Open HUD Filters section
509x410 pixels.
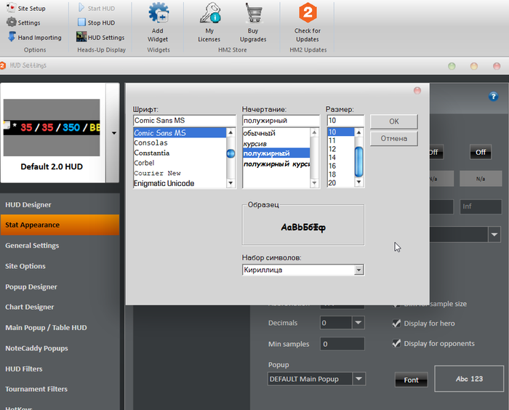60,369
